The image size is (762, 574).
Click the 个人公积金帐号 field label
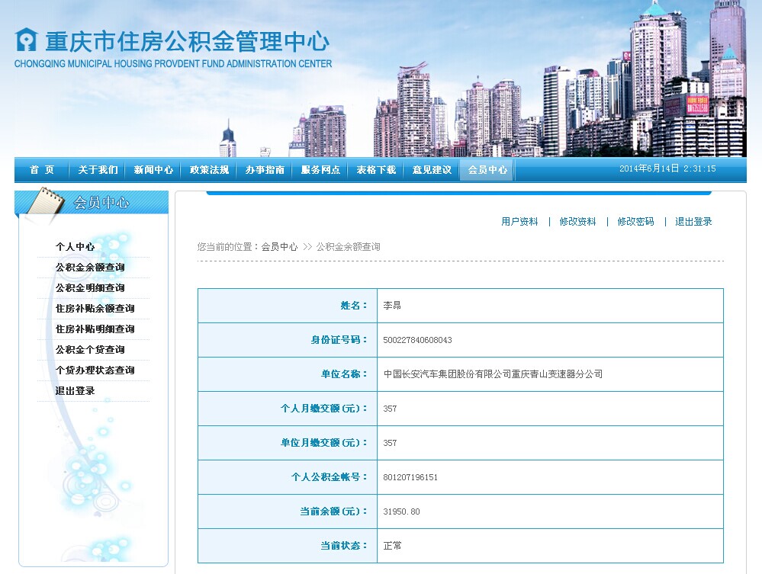click(x=329, y=477)
